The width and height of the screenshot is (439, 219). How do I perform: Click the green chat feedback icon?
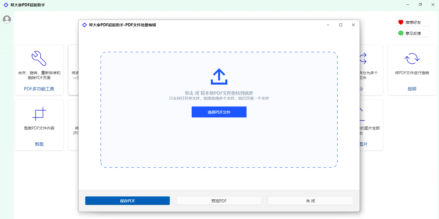point(401,33)
